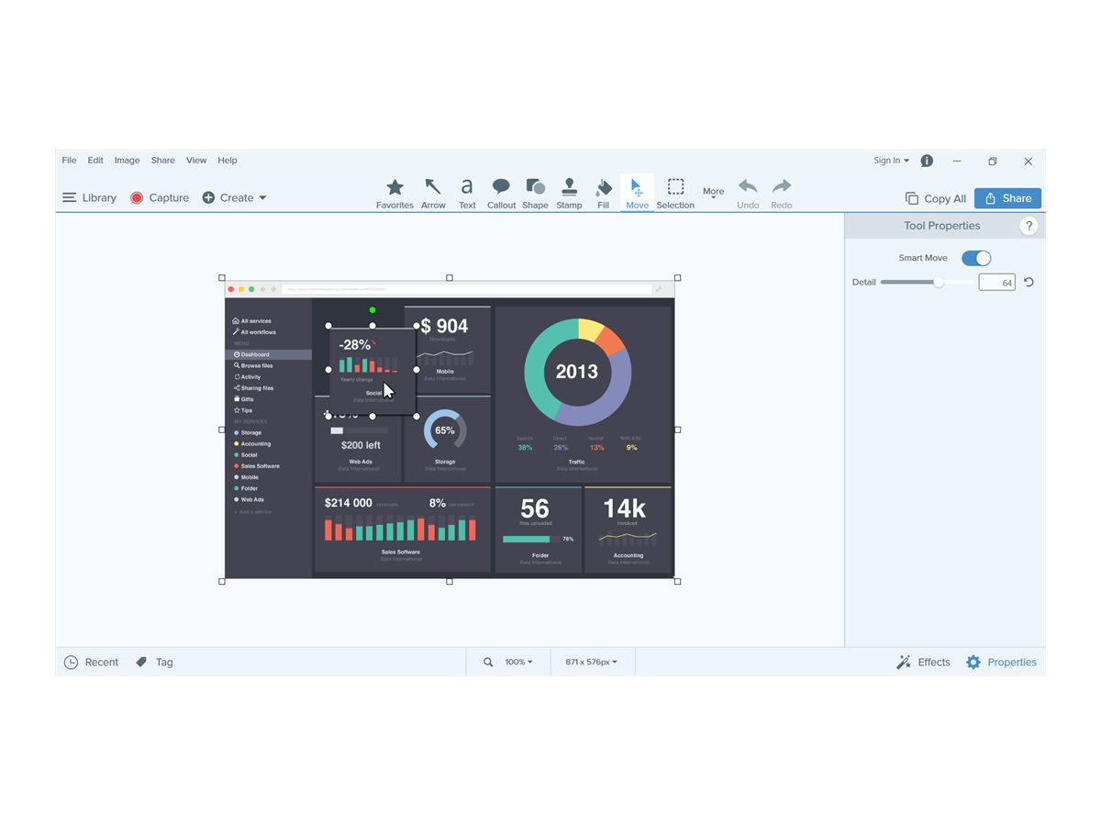The image size is (1101, 826).
Task: Activate the Selection tool
Action: (675, 192)
